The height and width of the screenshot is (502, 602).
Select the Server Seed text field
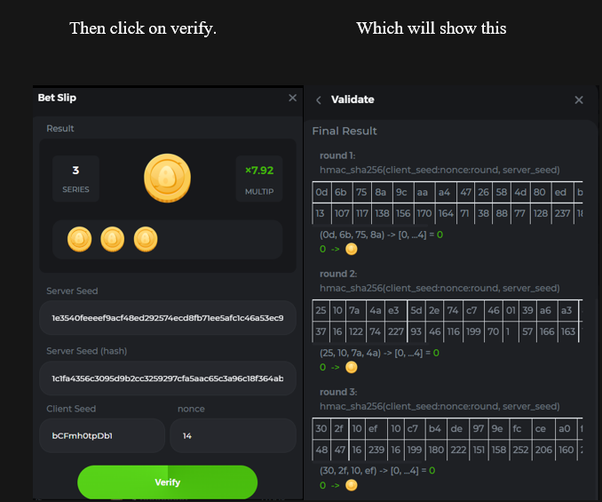pyautogui.click(x=167, y=318)
